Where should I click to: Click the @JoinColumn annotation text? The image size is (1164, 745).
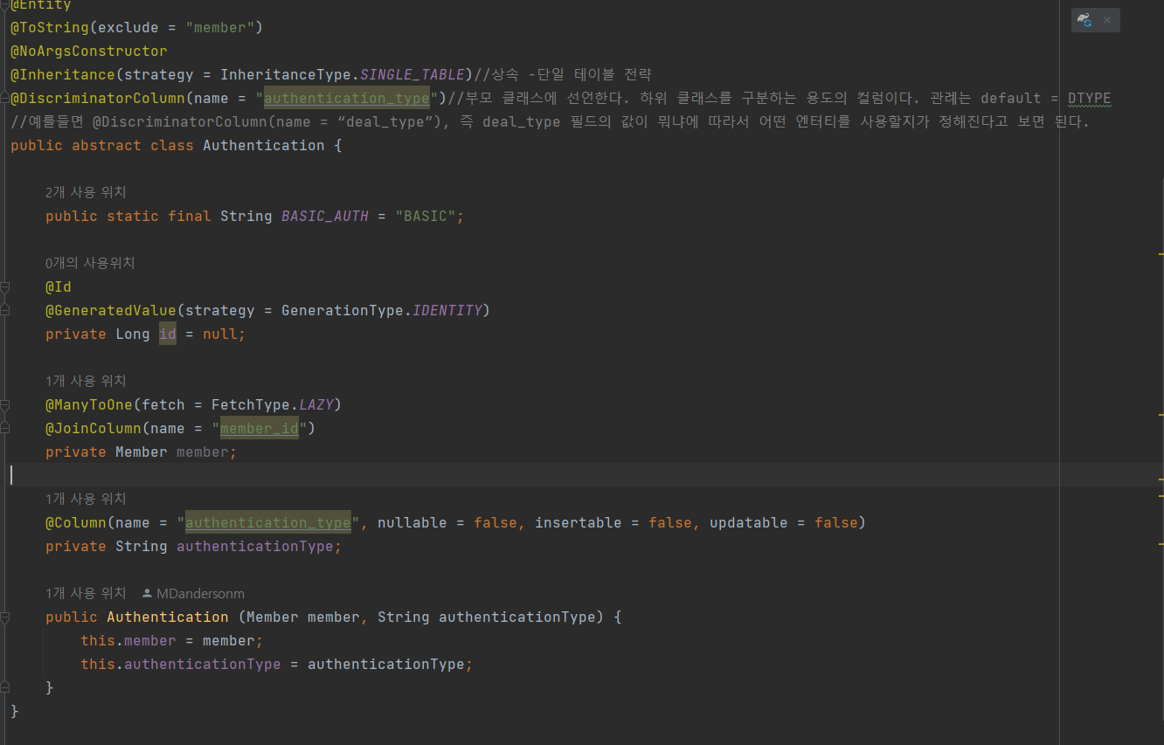94,428
